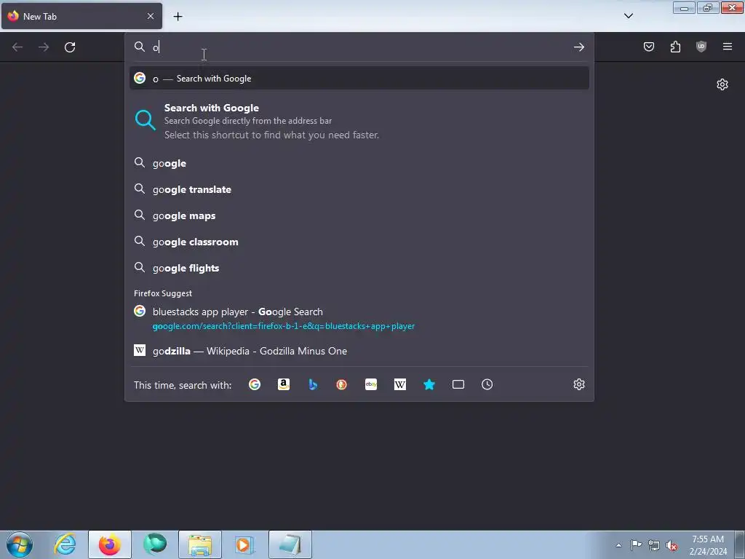Viewport: 745px width, 559px height.
Task: Pick the 'google classroom' suggestion
Action: pyautogui.click(x=359, y=242)
